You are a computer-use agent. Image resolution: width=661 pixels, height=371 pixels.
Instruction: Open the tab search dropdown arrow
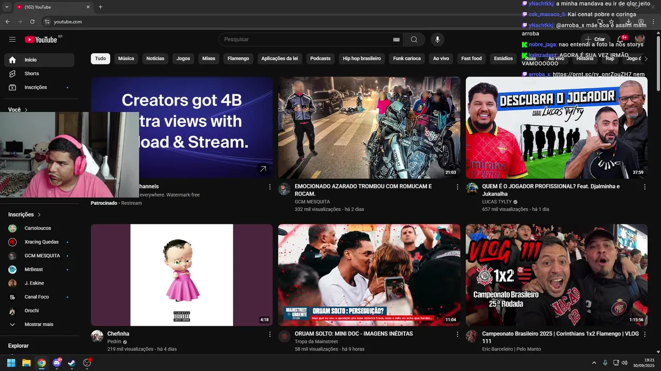pos(7,7)
